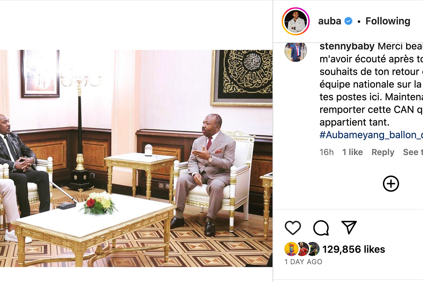The image size is (423, 282).
Task: Click the 16h comment timestamp
Action: tap(327, 152)
